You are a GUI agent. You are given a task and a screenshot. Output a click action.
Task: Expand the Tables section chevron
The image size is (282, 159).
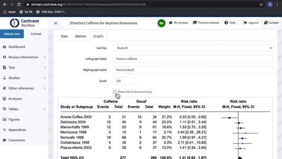(x=45, y=109)
